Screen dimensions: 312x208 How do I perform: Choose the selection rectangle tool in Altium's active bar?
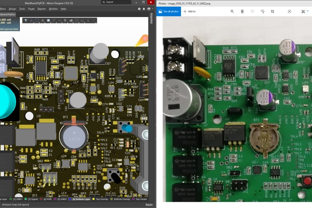[x=37, y=20]
